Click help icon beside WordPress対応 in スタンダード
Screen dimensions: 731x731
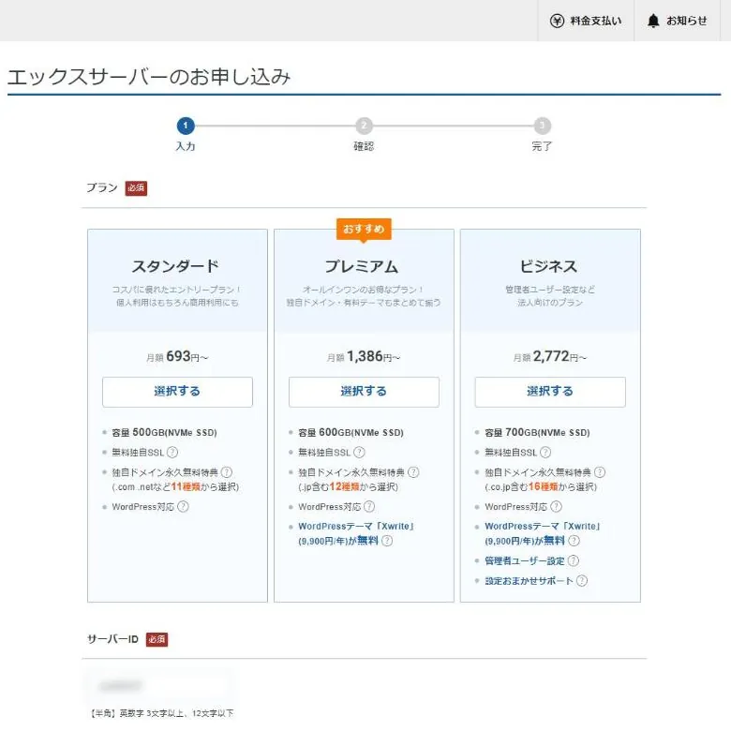pyautogui.click(x=183, y=506)
